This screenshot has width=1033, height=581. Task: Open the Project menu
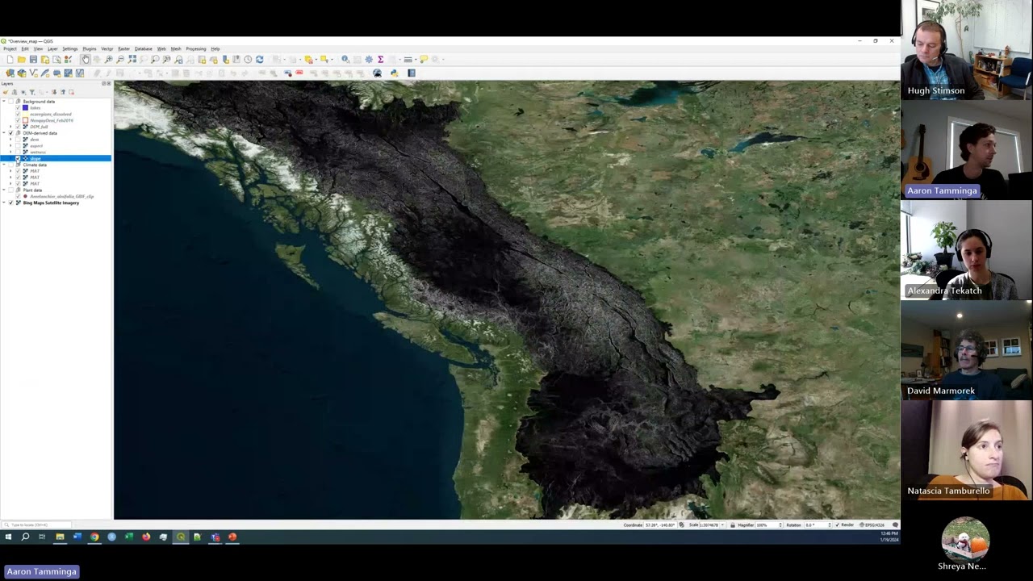10,48
